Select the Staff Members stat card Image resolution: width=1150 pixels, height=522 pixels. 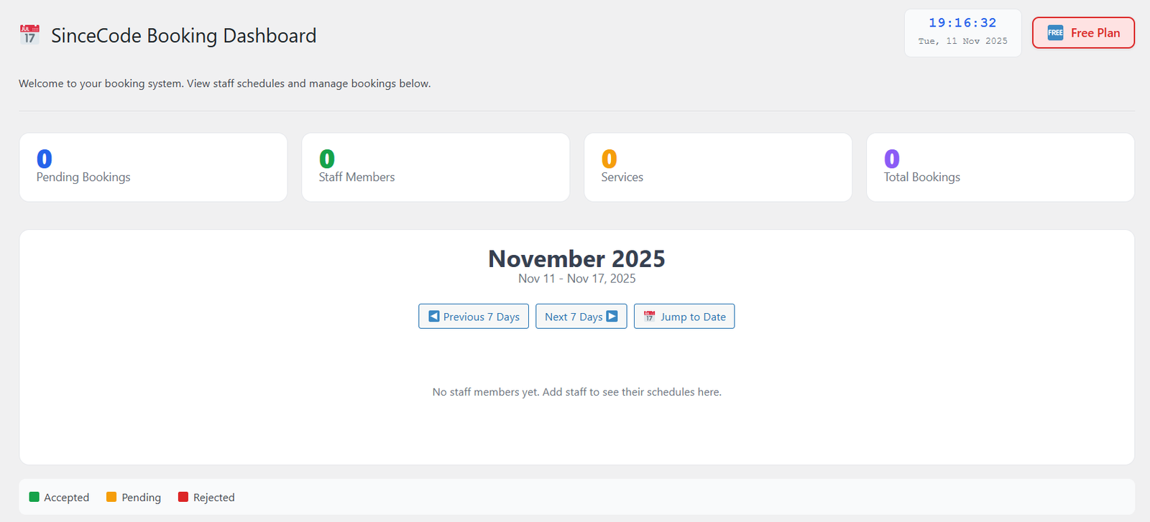436,167
